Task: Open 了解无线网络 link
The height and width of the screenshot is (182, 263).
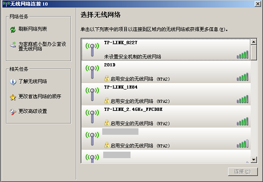Action: tap(33, 82)
